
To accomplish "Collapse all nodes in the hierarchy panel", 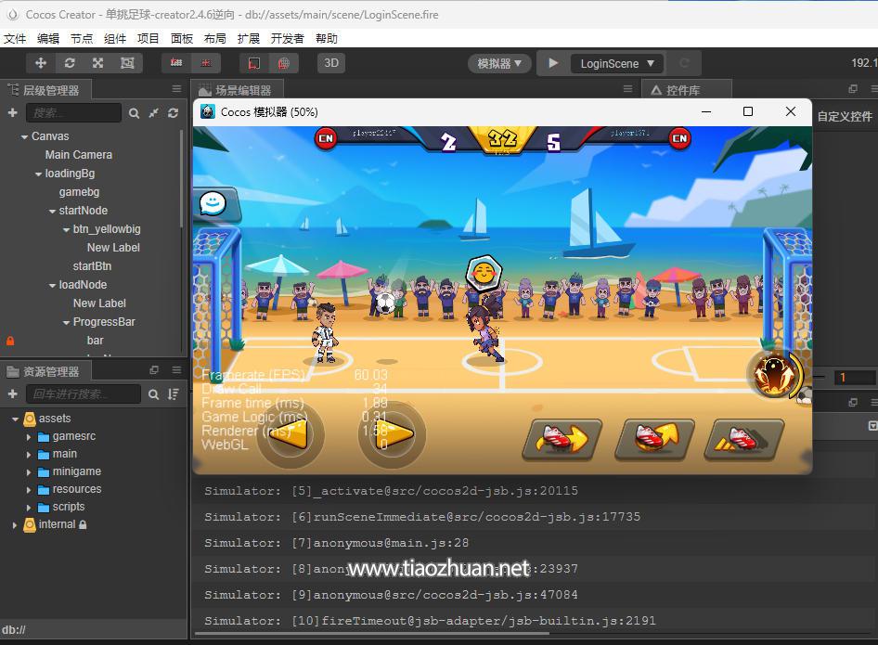I will 153,113.
